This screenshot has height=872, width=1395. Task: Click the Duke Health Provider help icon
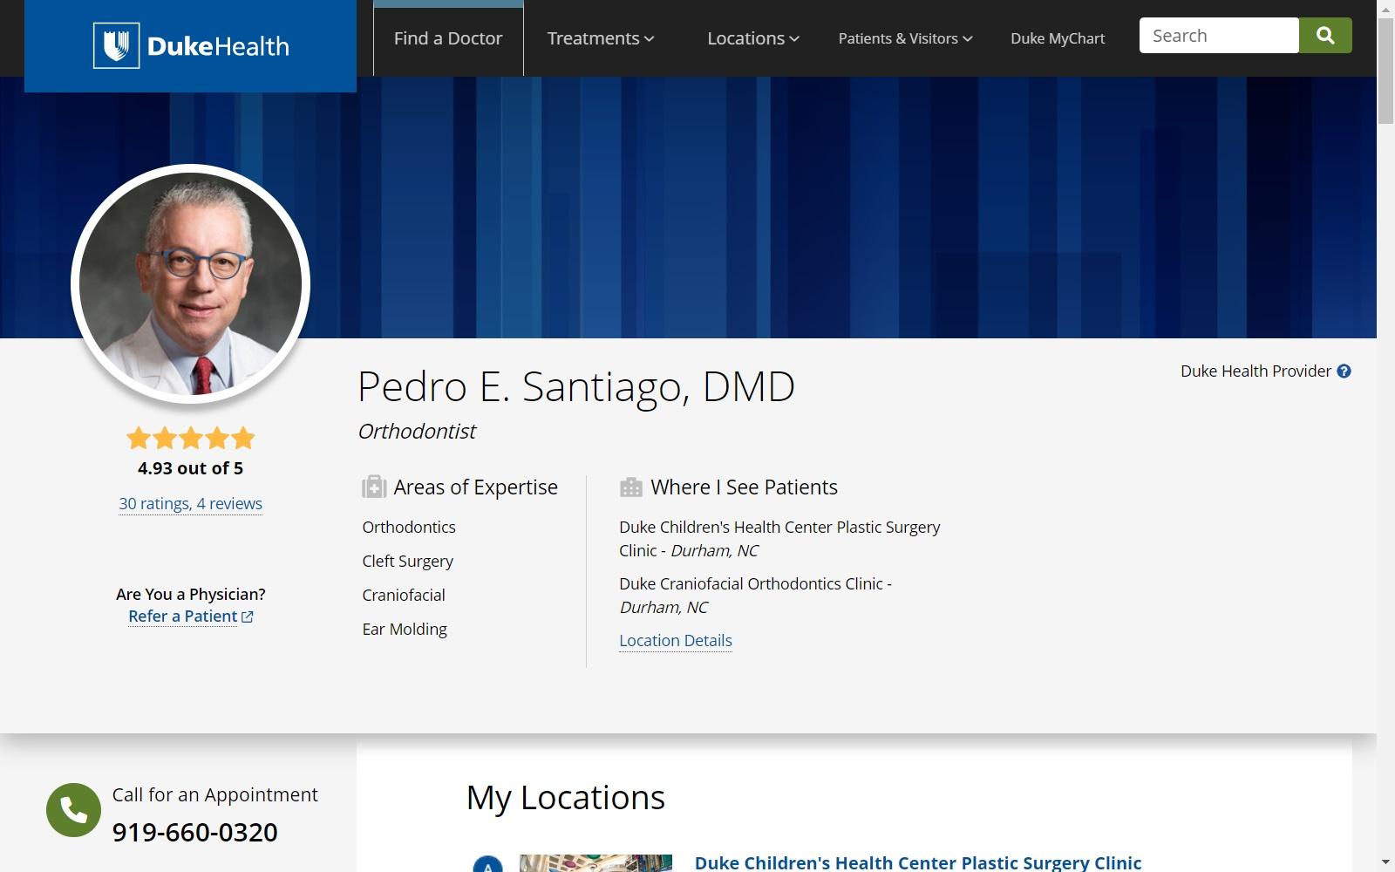tap(1344, 371)
